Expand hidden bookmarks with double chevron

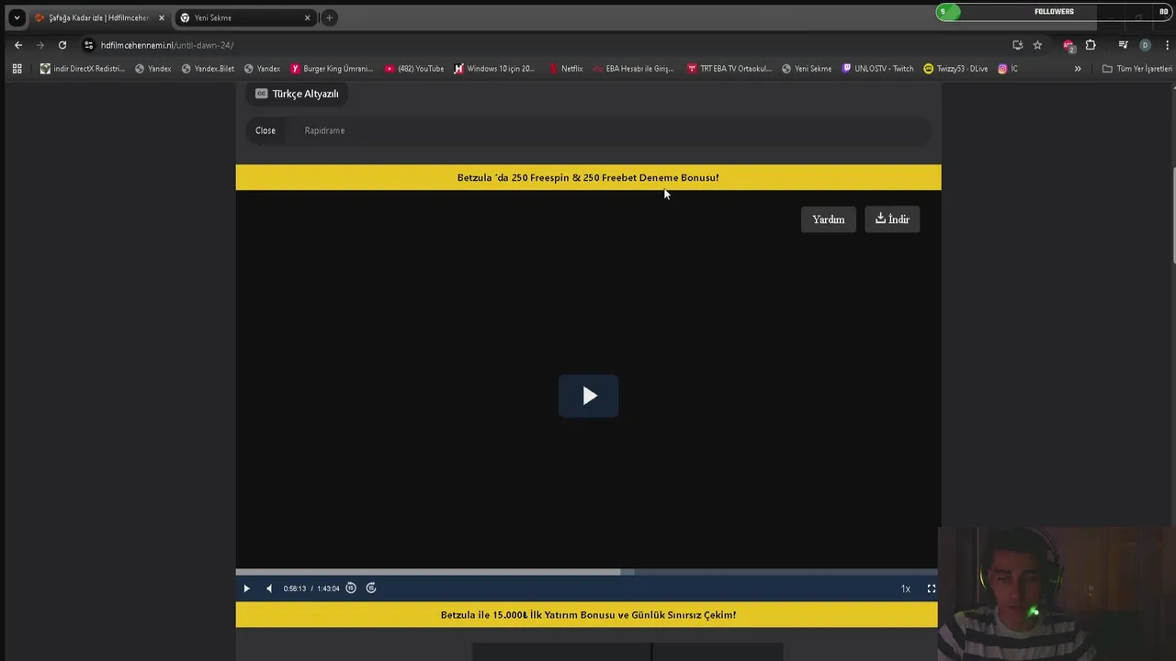[x=1078, y=69]
